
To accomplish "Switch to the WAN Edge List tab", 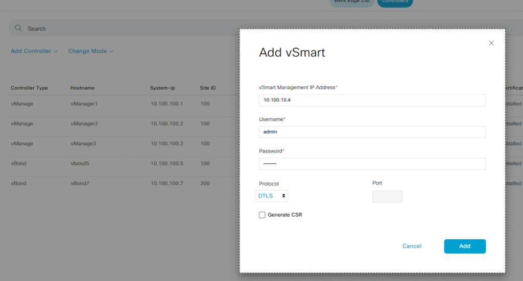I will click(x=351, y=3).
